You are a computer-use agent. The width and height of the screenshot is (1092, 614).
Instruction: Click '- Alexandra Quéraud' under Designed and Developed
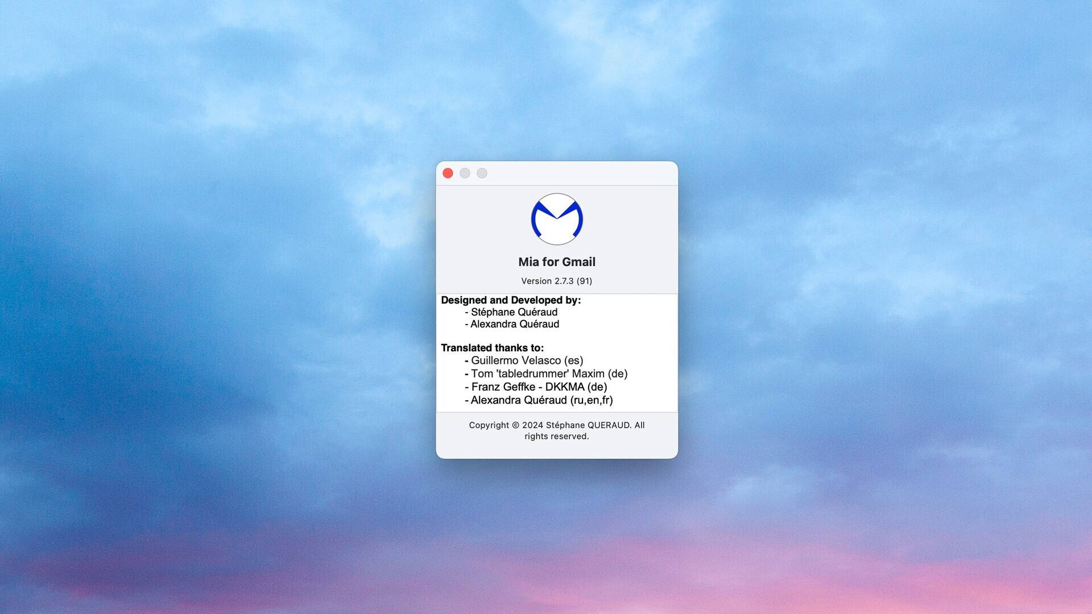[512, 324]
